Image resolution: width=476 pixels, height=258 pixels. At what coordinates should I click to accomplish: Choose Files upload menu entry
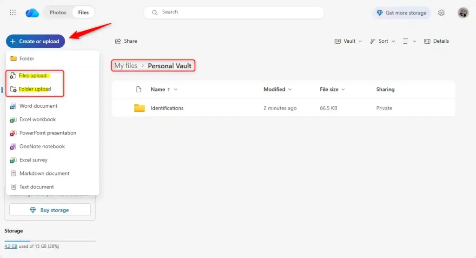[52, 76]
